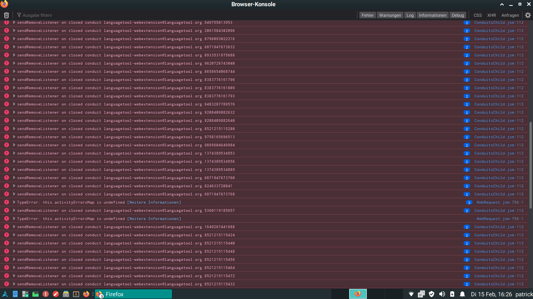Launch the terminal-style 'A' icon in taskbar
The width and height of the screenshot is (533, 299).
76,294
